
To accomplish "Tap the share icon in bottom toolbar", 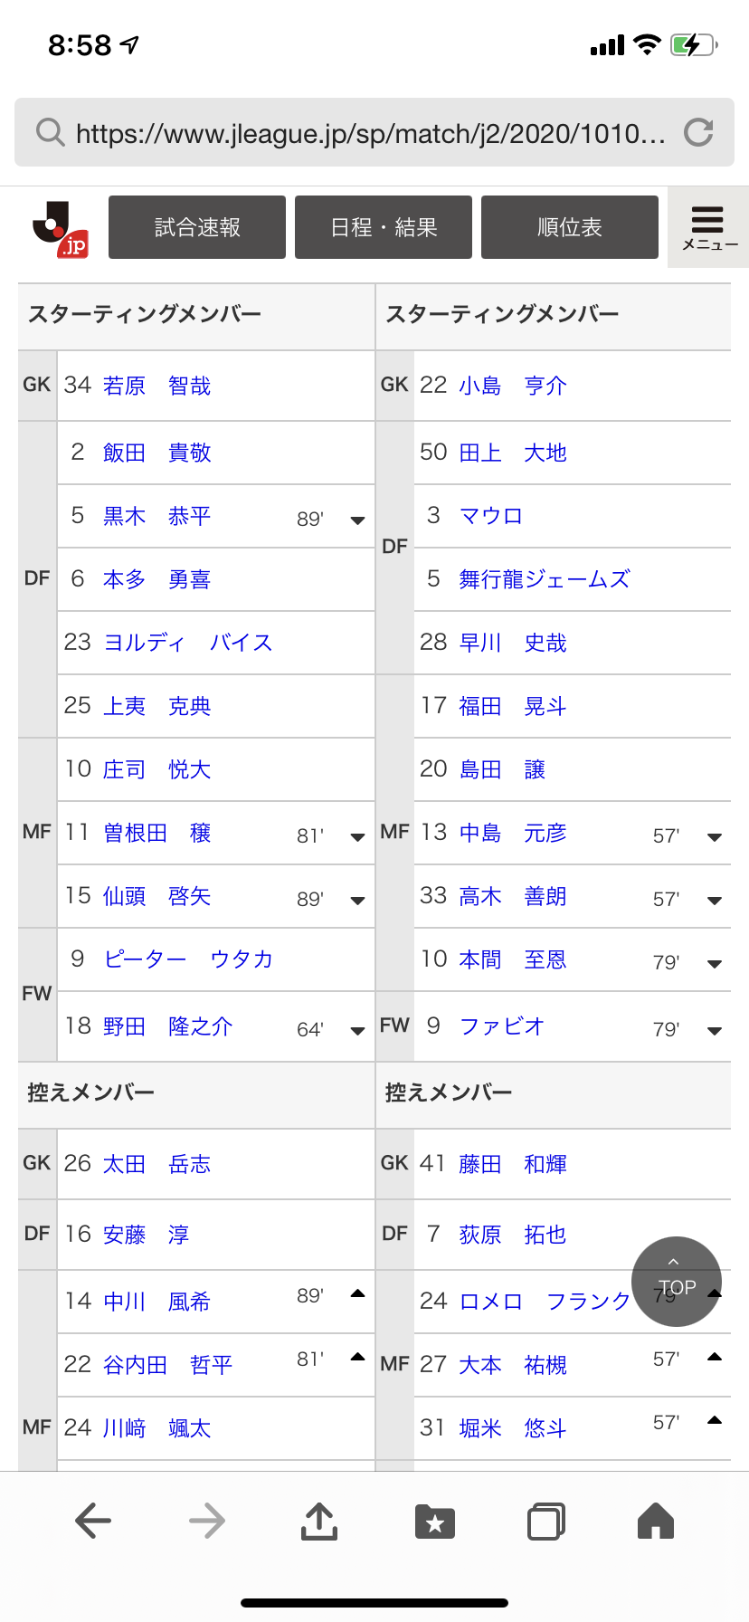I will pos(318,1521).
